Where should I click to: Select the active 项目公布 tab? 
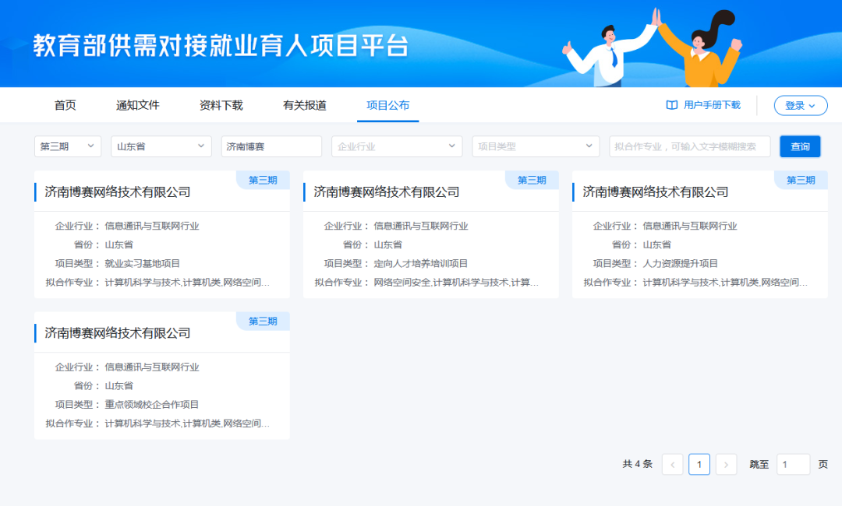point(387,105)
